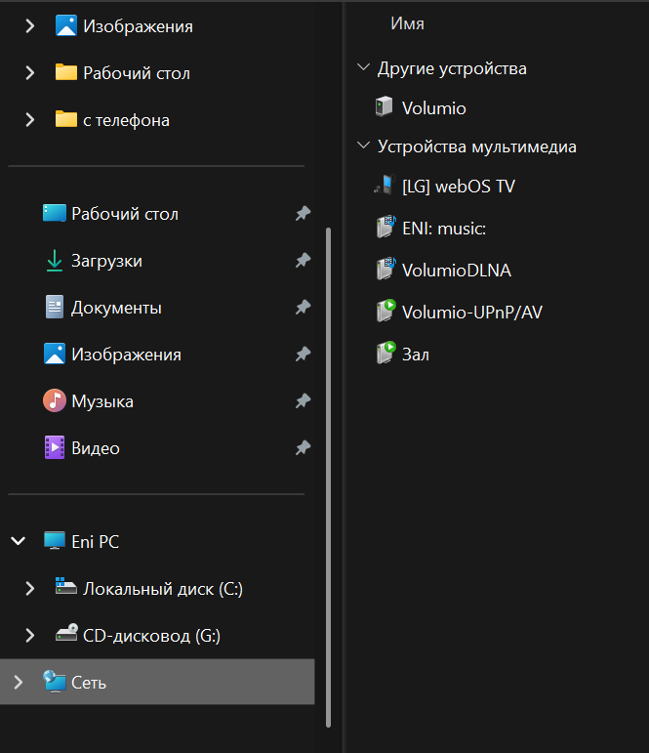Click the VolumioDLNA media server icon
The height and width of the screenshot is (753, 649).
click(x=385, y=270)
